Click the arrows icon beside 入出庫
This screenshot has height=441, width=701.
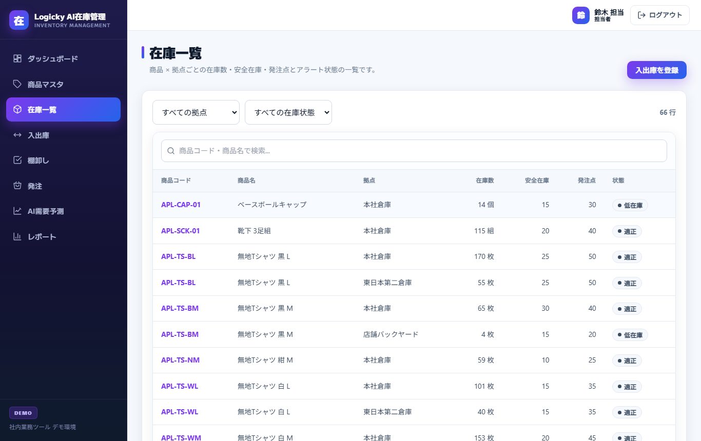(x=17, y=135)
